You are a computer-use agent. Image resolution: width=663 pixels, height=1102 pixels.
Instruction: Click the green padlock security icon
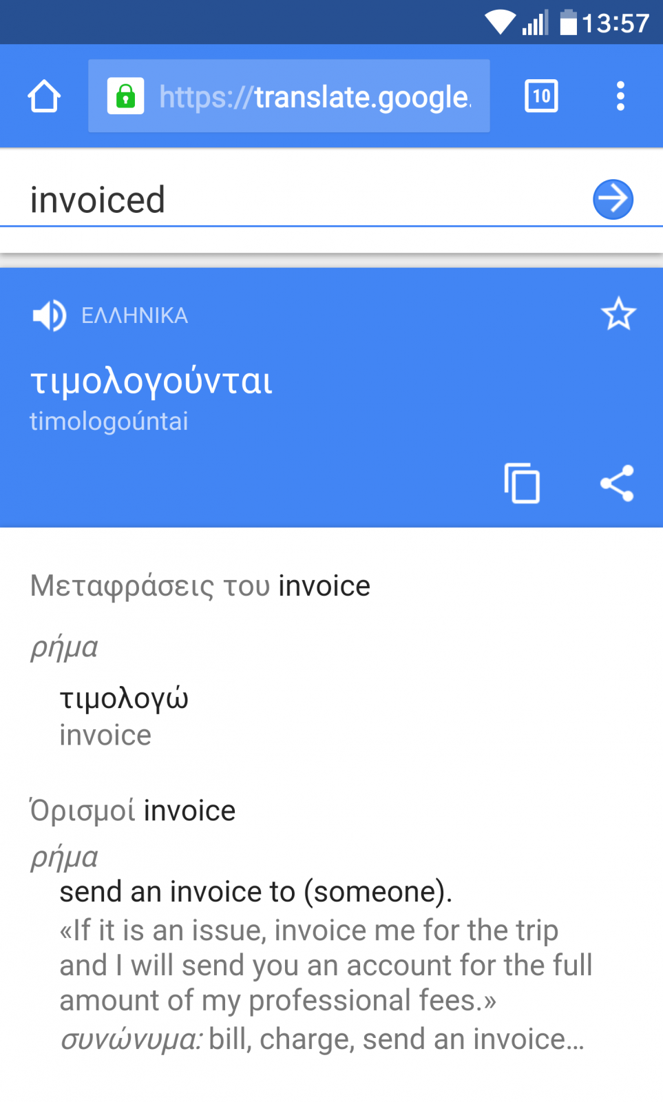(125, 96)
